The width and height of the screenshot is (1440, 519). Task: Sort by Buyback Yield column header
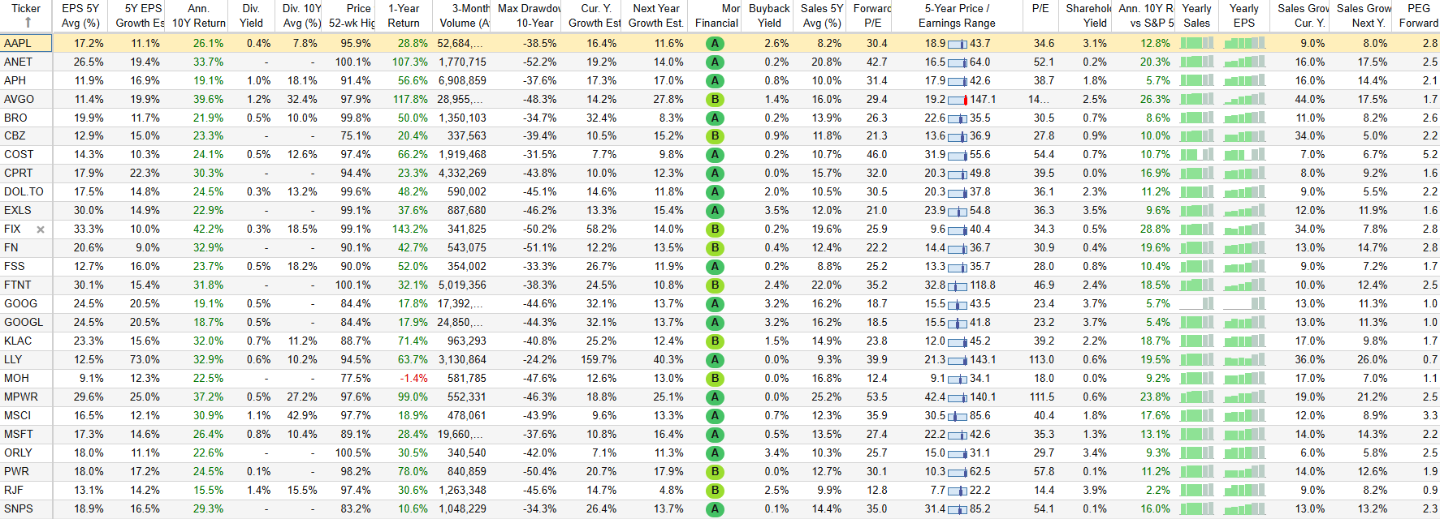(769, 15)
